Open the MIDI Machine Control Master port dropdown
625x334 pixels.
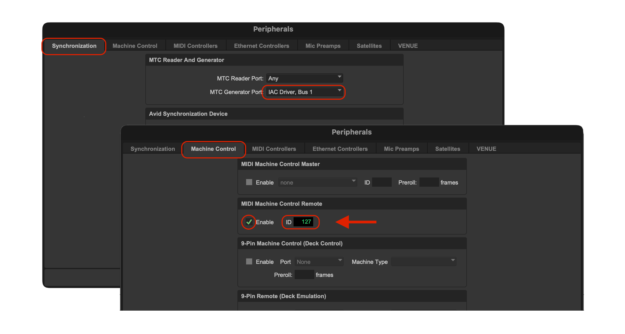pos(318,182)
